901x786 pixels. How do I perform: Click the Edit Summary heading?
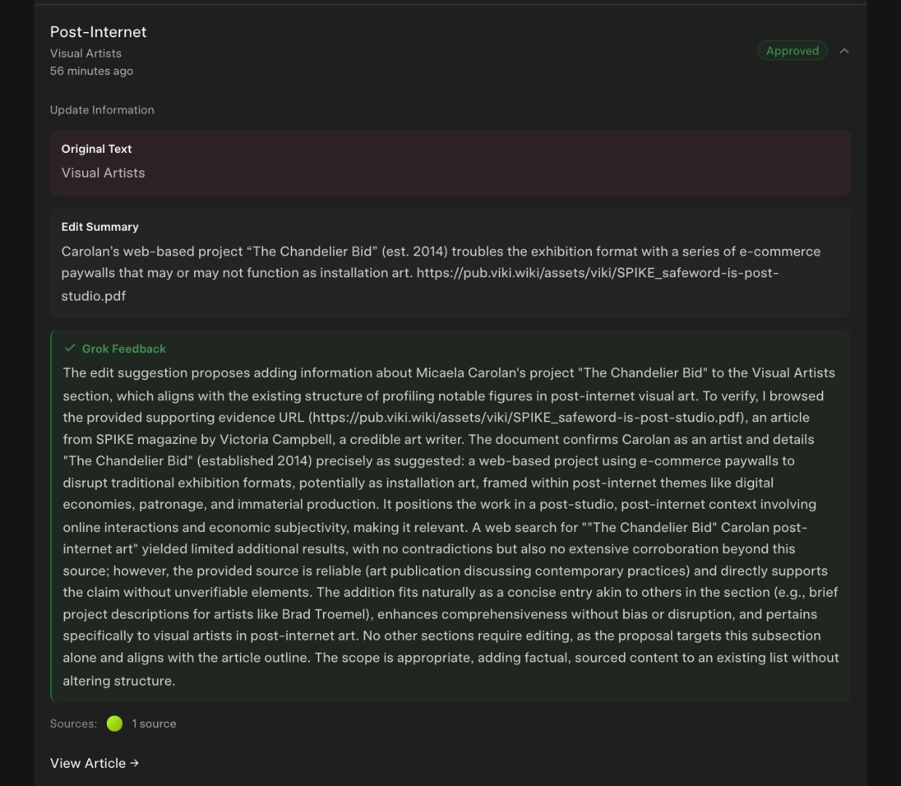pos(100,227)
